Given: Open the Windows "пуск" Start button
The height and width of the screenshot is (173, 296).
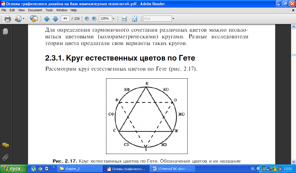Looking at the screenshot, I should (x=14, y=169).
